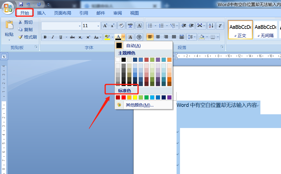Click the phonetic guide wén icon
This screenshot has width=281, height=174.
click(x=130, y=26)
